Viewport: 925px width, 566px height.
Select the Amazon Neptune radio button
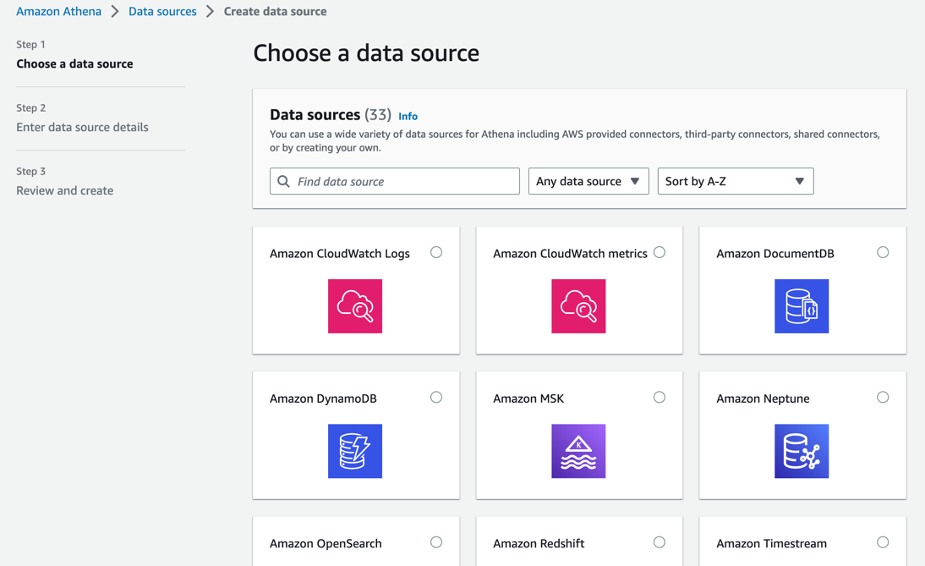[883, 398]
